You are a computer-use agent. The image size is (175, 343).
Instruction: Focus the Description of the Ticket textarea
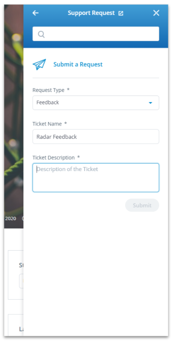click(x=96, y=178)
